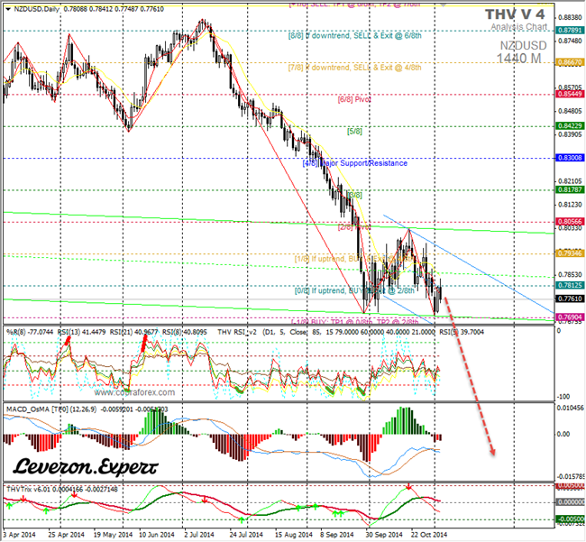This screenshot has height=542, width=586.
Task: Open the www.cobraforex.com link
Action: (132, 393)
